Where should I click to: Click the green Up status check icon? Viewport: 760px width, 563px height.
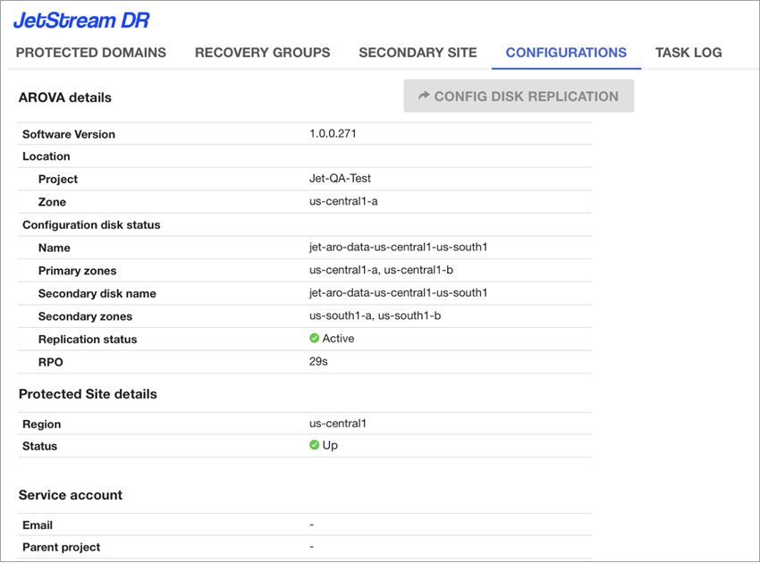coord(315,445)
